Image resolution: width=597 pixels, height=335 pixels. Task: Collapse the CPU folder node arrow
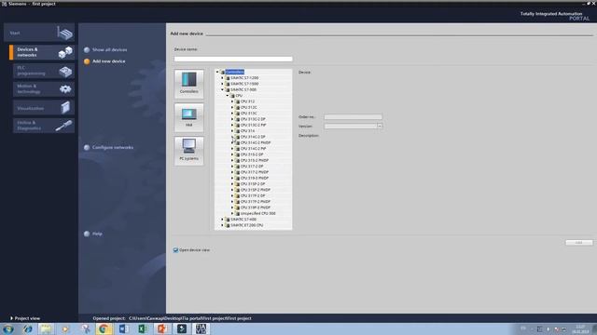[228, 96]
